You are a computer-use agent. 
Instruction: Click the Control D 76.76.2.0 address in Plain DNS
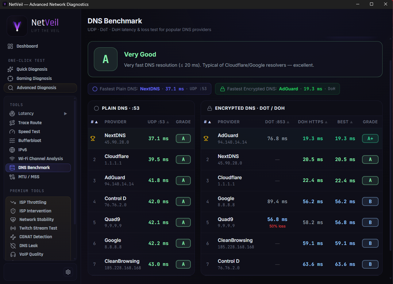tap(116, 205)
